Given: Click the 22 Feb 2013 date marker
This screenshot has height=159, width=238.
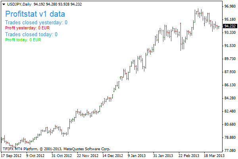Looking at the screenshot, I should [189, 156].
